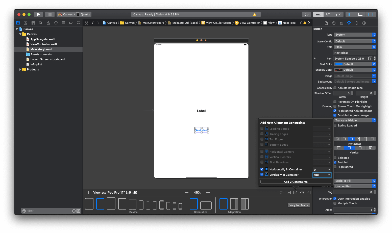Collapse the Canvas group folder
The height and width of the screenshot is (233, 392).
pos(20,34)
